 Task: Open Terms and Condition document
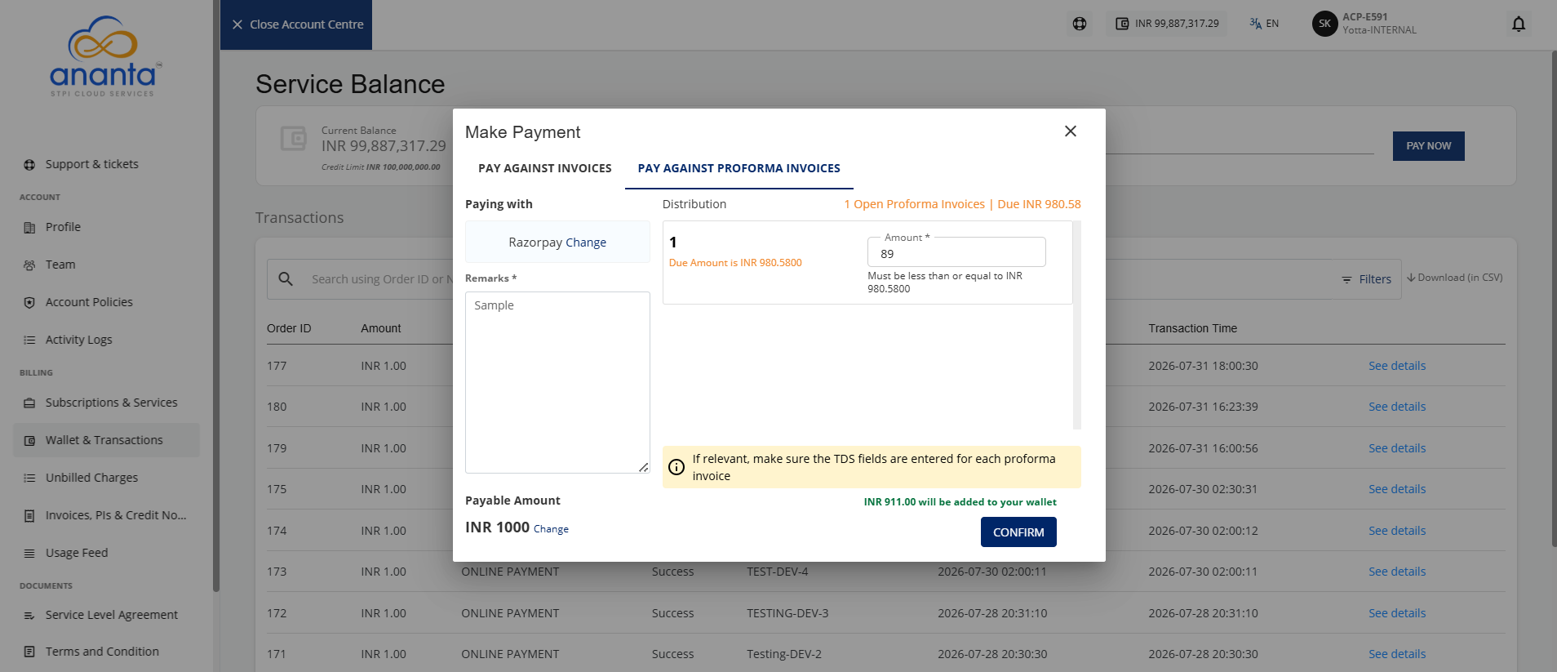tap(102, 652)
